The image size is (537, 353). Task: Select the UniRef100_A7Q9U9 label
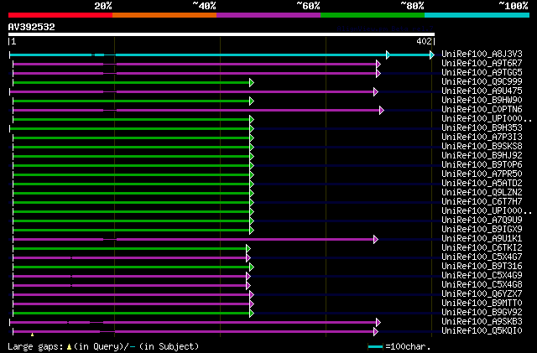pos(482,221)
